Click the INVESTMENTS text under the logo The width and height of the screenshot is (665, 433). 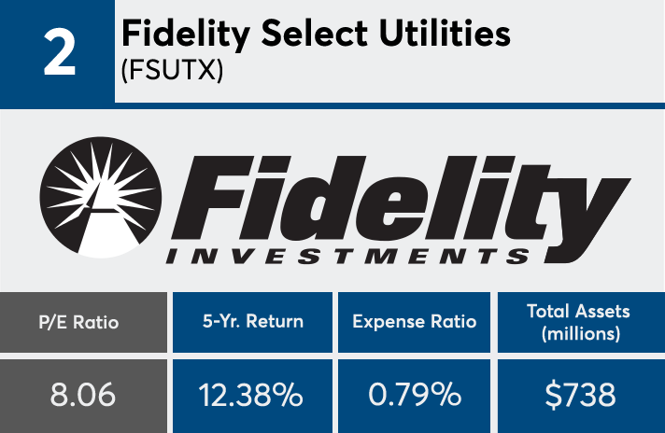347,257
